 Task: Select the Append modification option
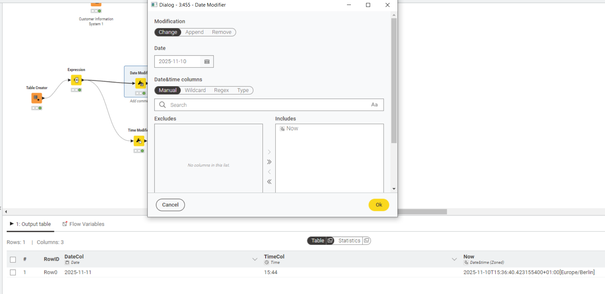(x=194, y=32)
